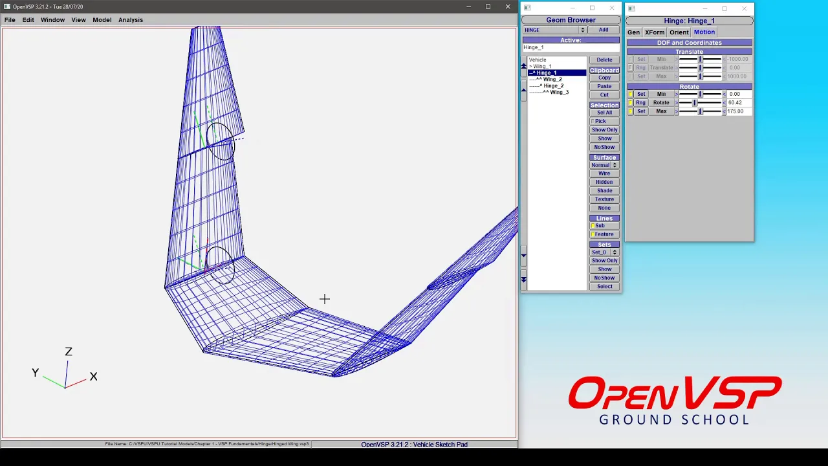828x466 pixels.
Task: Set surface display to Shade
Action: point(604,191)
